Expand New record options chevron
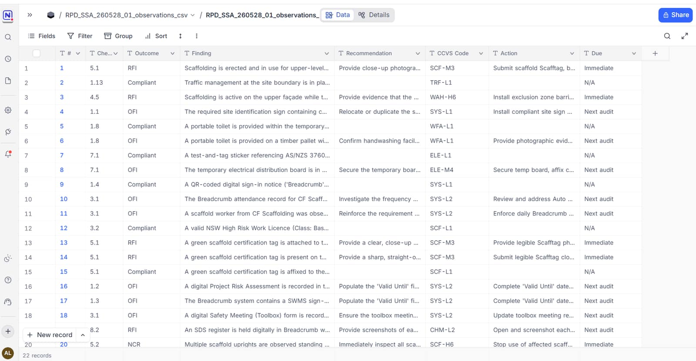Image resolution: width=696 pixels, height=361 pixels. click(x=83, y=335)
